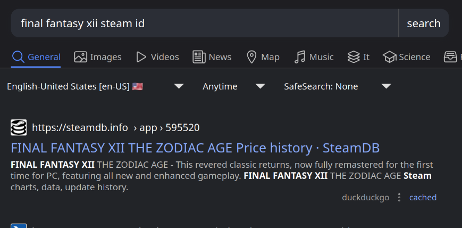Switch to the Science category tab
The height and width of the screenshot is (228, 462).
click(407, 57)
